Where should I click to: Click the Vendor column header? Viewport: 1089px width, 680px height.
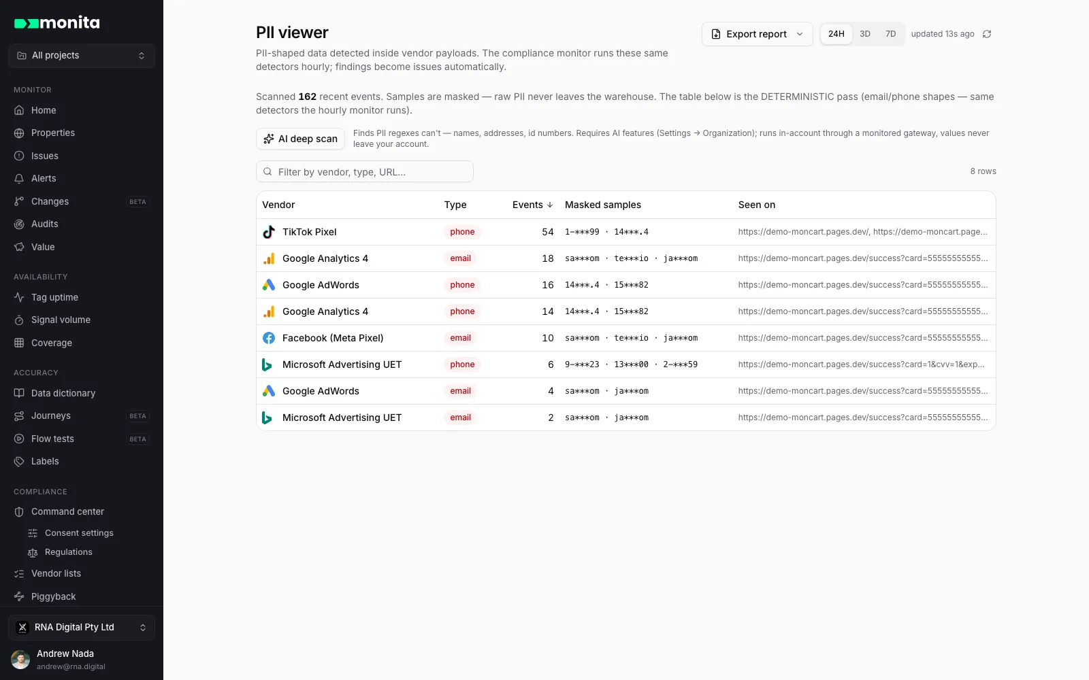point(278,205)
